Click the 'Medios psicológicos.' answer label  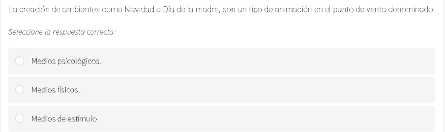(x=66, y=62)
